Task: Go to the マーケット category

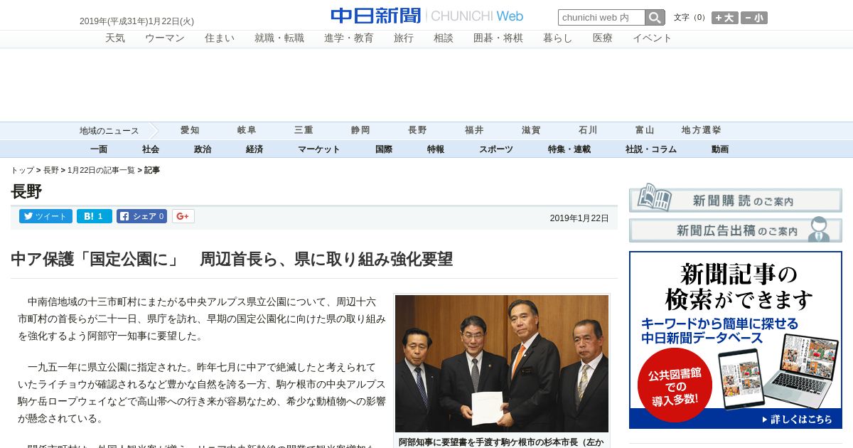Action: (x=319, y=149)
